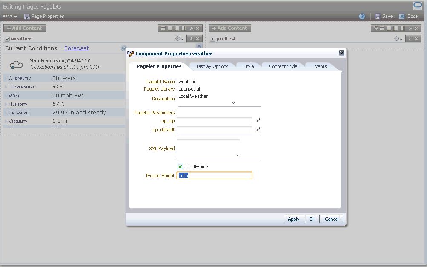The image size is (427, 267).
Task: Expand the Pressure weather row
Action: coord(6,113)
